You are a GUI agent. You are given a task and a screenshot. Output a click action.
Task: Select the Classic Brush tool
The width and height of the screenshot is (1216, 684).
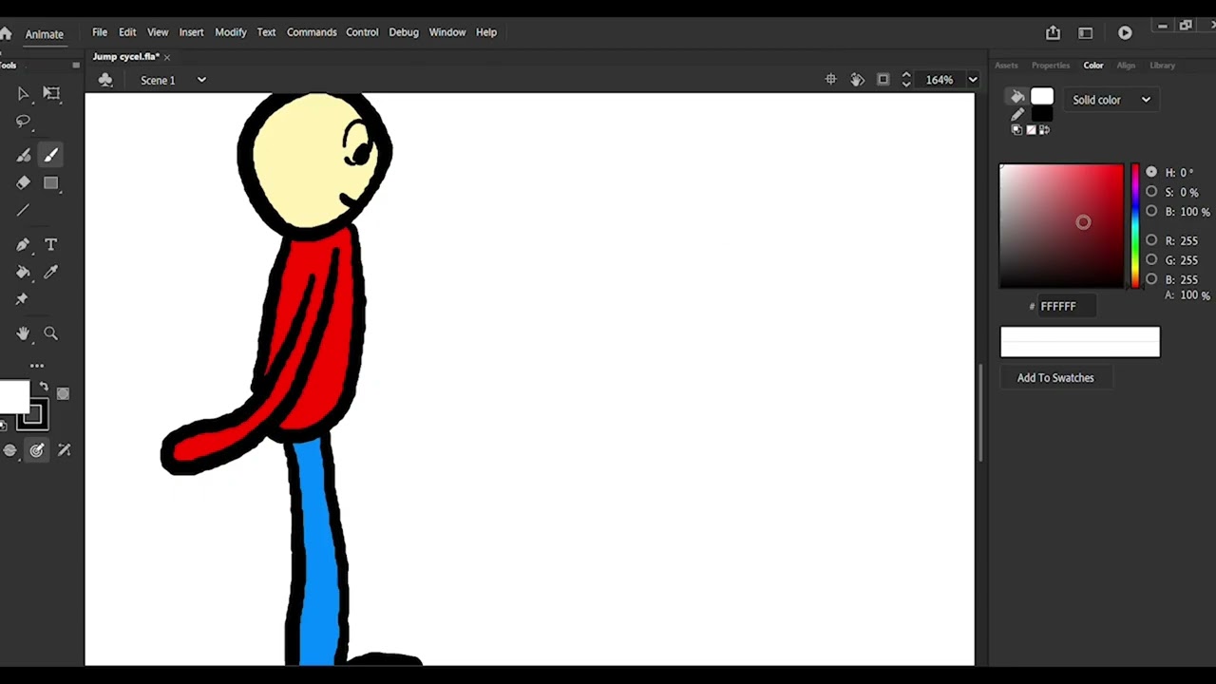(x=51, y=155)
